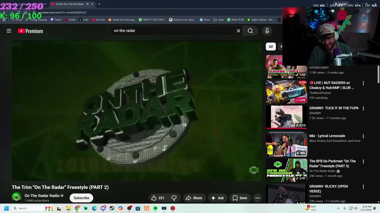Expand the beats bookmarks folder
Image resolution: width=380 pixels, height=213 pixels.
(219, 20)
